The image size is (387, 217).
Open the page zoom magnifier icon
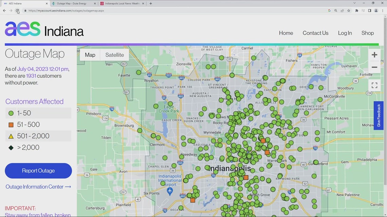tap(336, 10)
